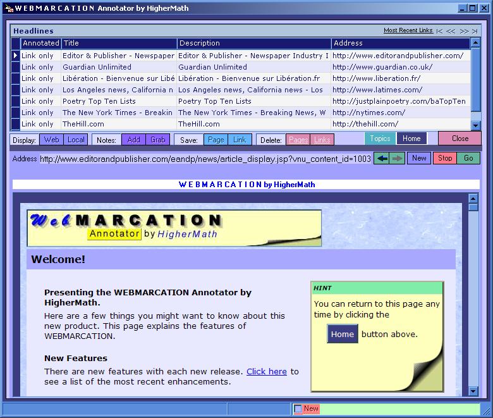Click http://www.guardian.co.uk/ address cell
The height and width of the screenshot is (418, 493).
[x=401, y=67]
